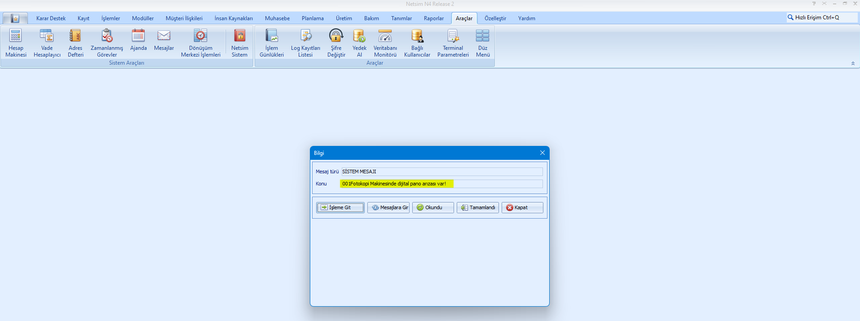The image size is (860, 321).
Task: Click the Hızlı Erişim search field
Action: [822, 18]
